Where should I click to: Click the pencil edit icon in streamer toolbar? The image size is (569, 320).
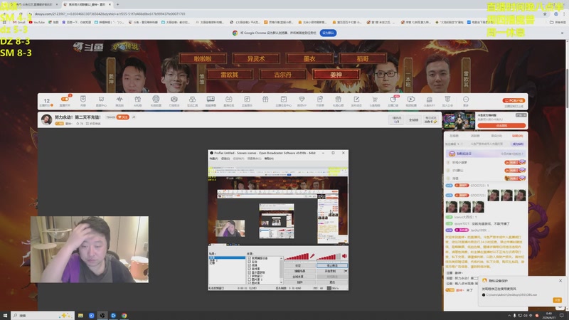[x=356, y=99]
